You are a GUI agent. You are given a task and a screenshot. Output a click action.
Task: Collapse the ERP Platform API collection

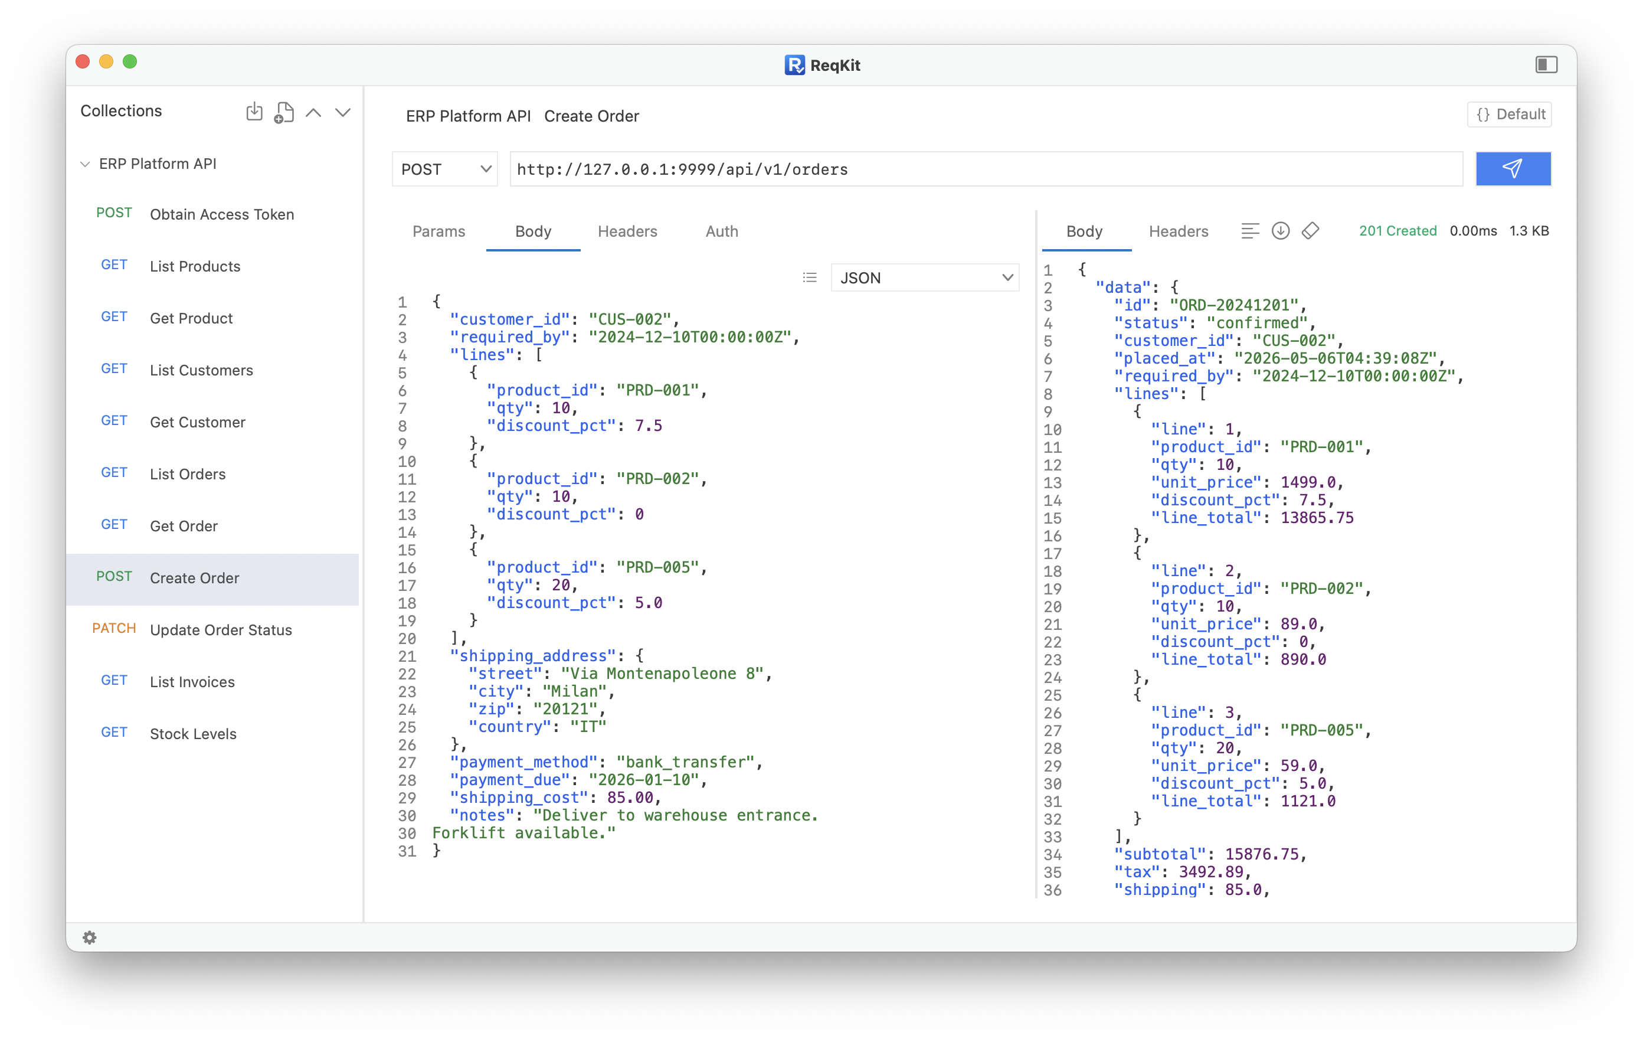pyautogui.click(x=86, y=164)
